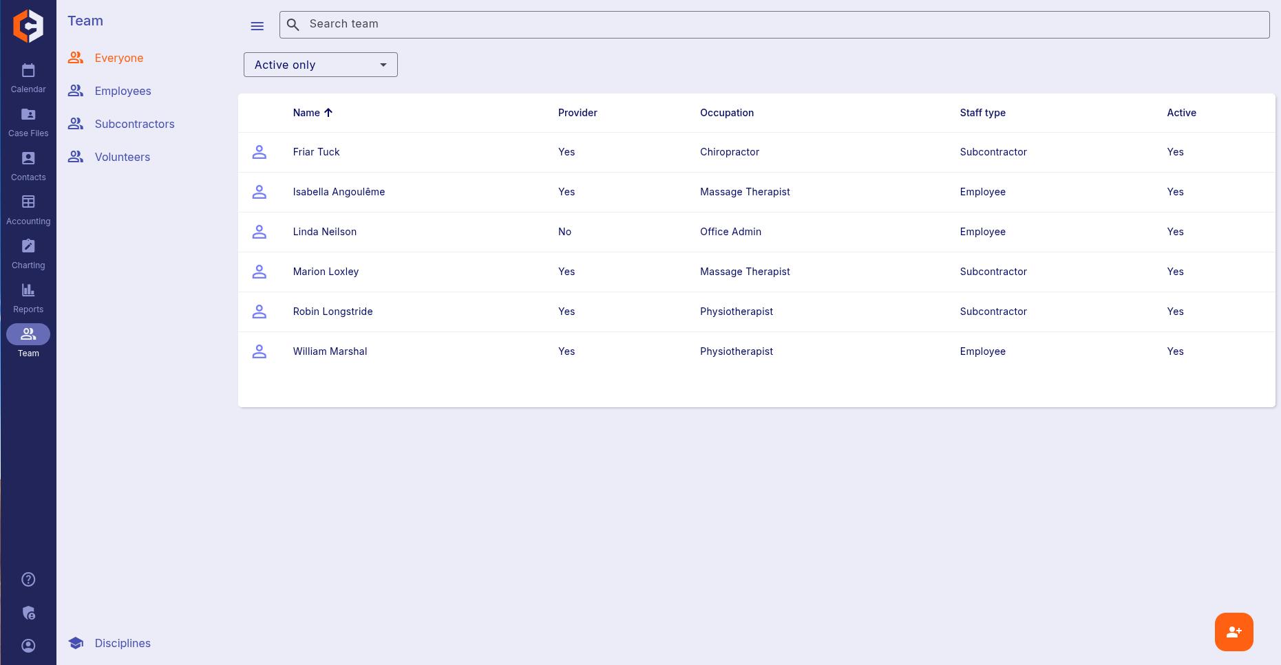The image size is (1281, 665).
Task: Click the help question mark icon
Action: (x=28, y=580)
